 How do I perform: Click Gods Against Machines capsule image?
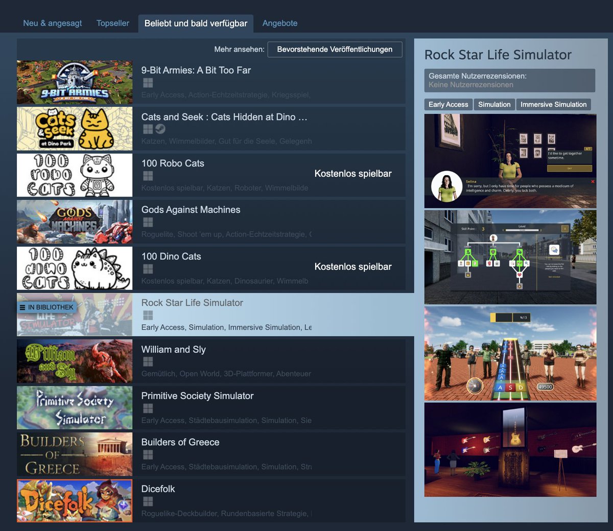coord(75,222)
